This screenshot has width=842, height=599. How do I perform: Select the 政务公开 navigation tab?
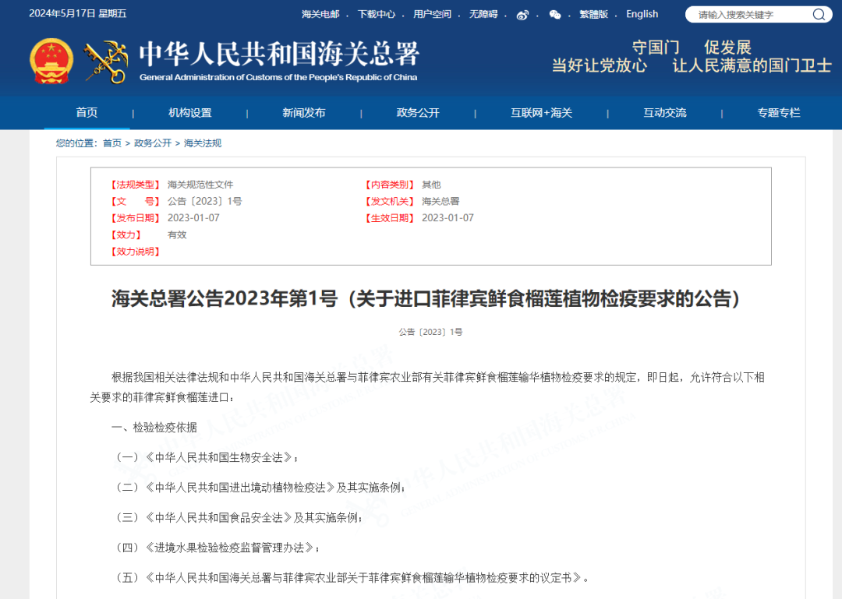418,113
